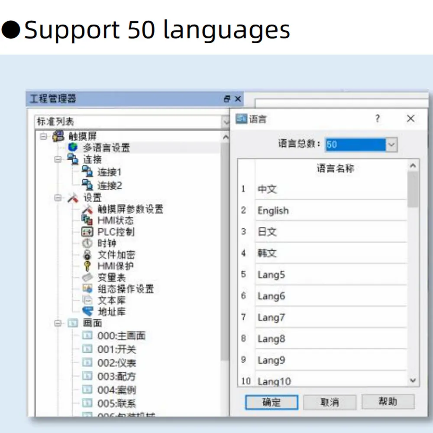The width and height of the screenshot is (433, 433).
Task: Collapse the 设置 tree branch
Action: (58, 198)
